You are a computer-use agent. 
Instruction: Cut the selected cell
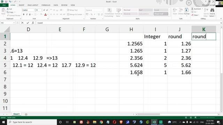point(9,9)
